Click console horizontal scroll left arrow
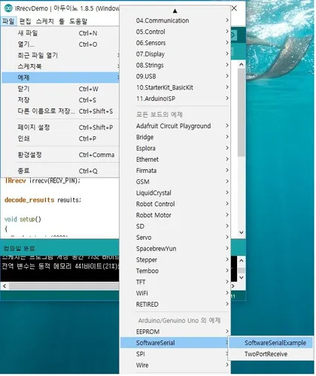The width and height of the screenshot is (316, 376). coord(5,286)
